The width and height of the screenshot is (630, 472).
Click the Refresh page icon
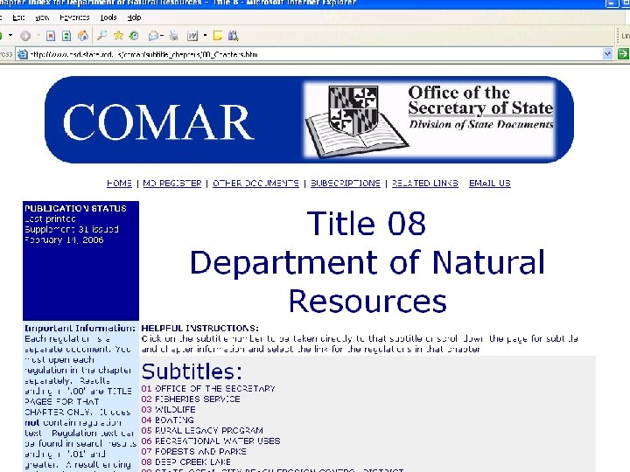(x=66, y=36)
